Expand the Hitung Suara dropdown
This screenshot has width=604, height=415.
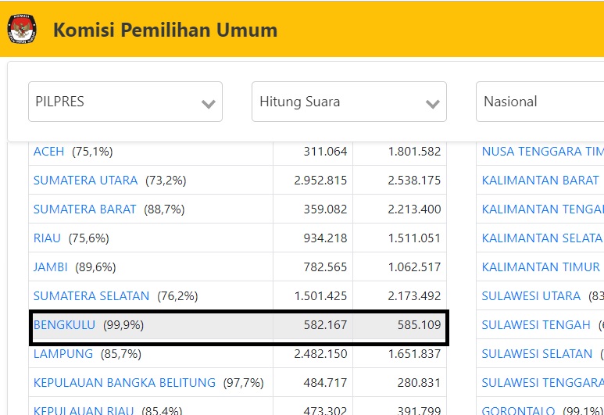(348, 102)
